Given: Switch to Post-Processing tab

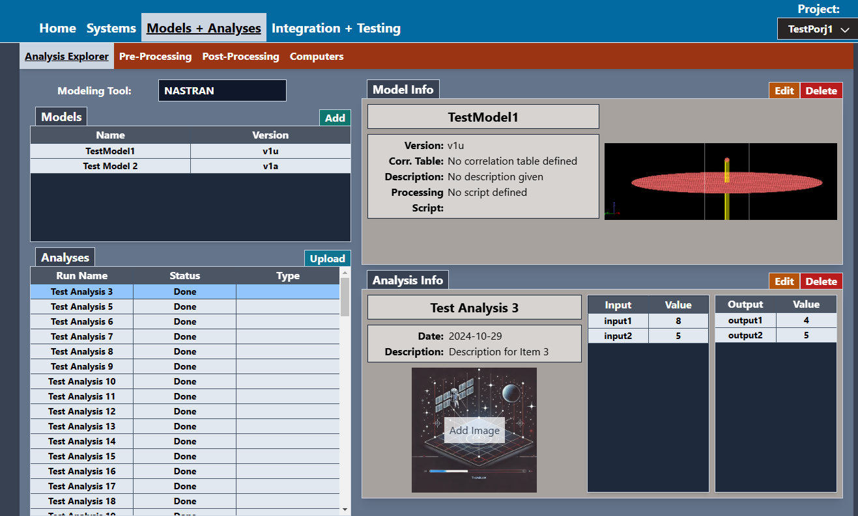Looking at the screenshot, I should (x=240, y=57).
